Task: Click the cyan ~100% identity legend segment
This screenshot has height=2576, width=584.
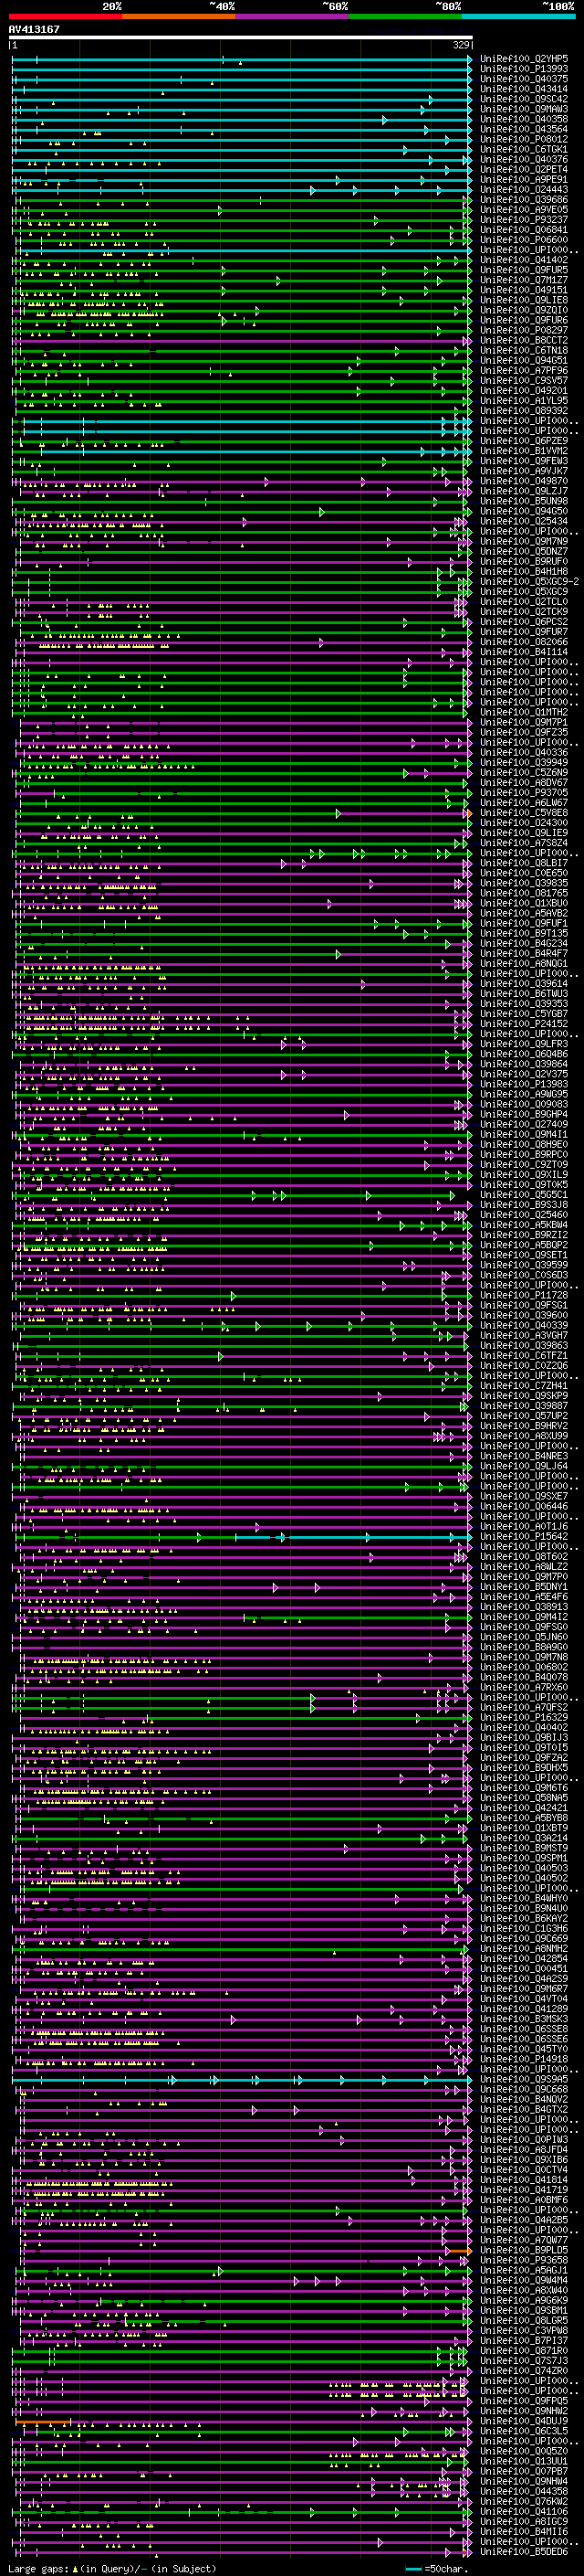Action: click(x=518, y=15)
